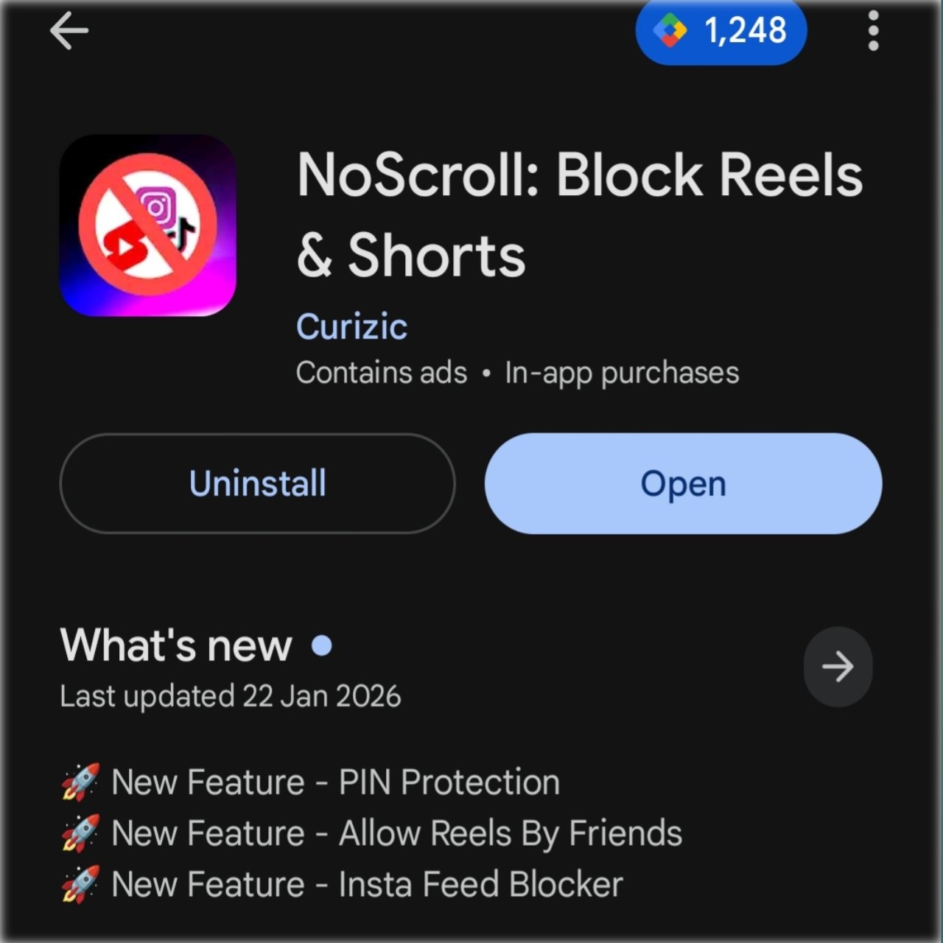
Task: Click the blue update indicator dot
Action: pos(322,645)
